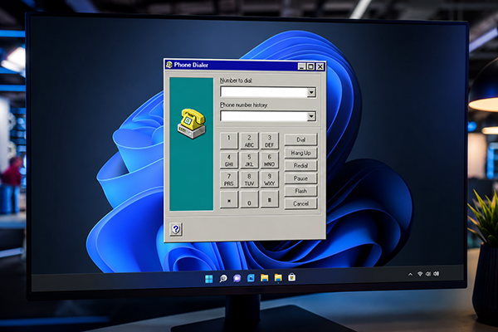Click the 'Phone number history:' label
498x332 pixels.
point(244,105)
